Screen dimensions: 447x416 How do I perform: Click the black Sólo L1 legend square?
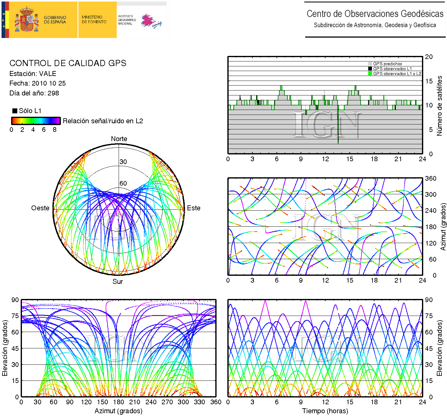[x=15, y=111]
